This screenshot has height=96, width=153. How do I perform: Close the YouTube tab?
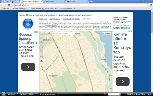click(87, 2)
